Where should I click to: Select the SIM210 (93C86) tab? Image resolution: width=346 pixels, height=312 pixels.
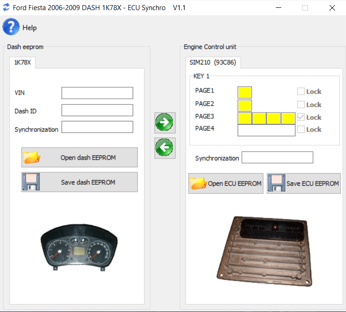(x=213, y=62)
